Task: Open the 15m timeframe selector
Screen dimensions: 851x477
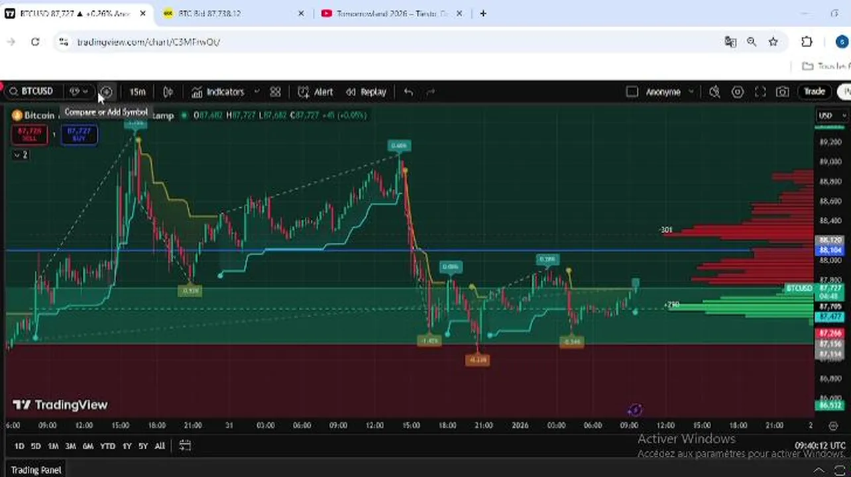Action: pyautogui.click(x=137, y=92)
